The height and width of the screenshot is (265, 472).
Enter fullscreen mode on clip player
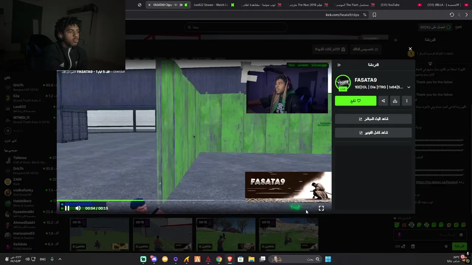[321, 208]
